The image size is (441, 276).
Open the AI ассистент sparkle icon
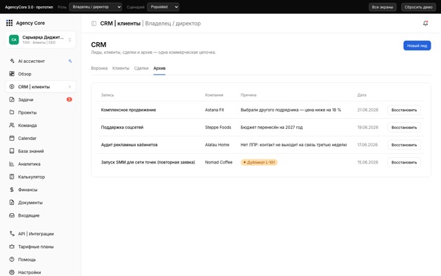(12, 61)
